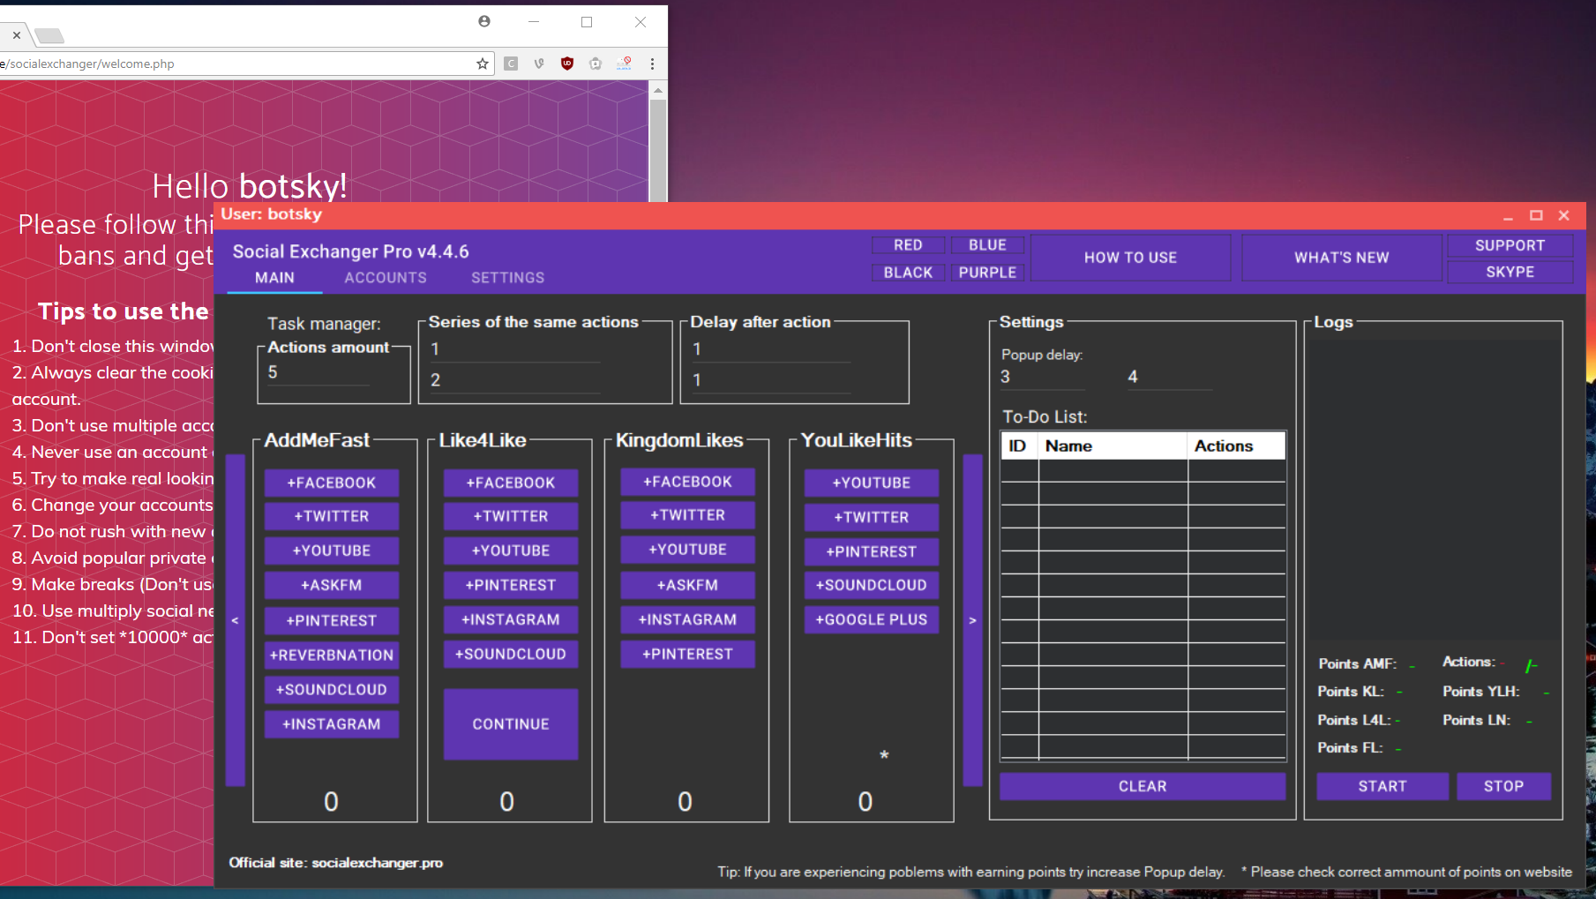Viewport: 1596px width, 899px height.
Task: Switch to the ACCOUNTS tab
Action: click(386, 278)
